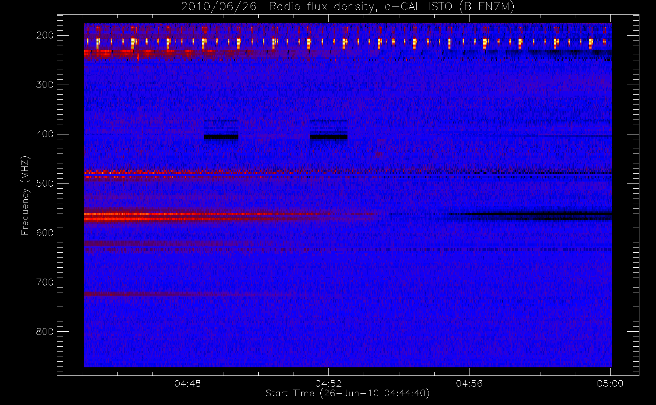This screenshot has width=656, height=405.
Task: Click the 700 frequency tick label
Action: (45, 282)
